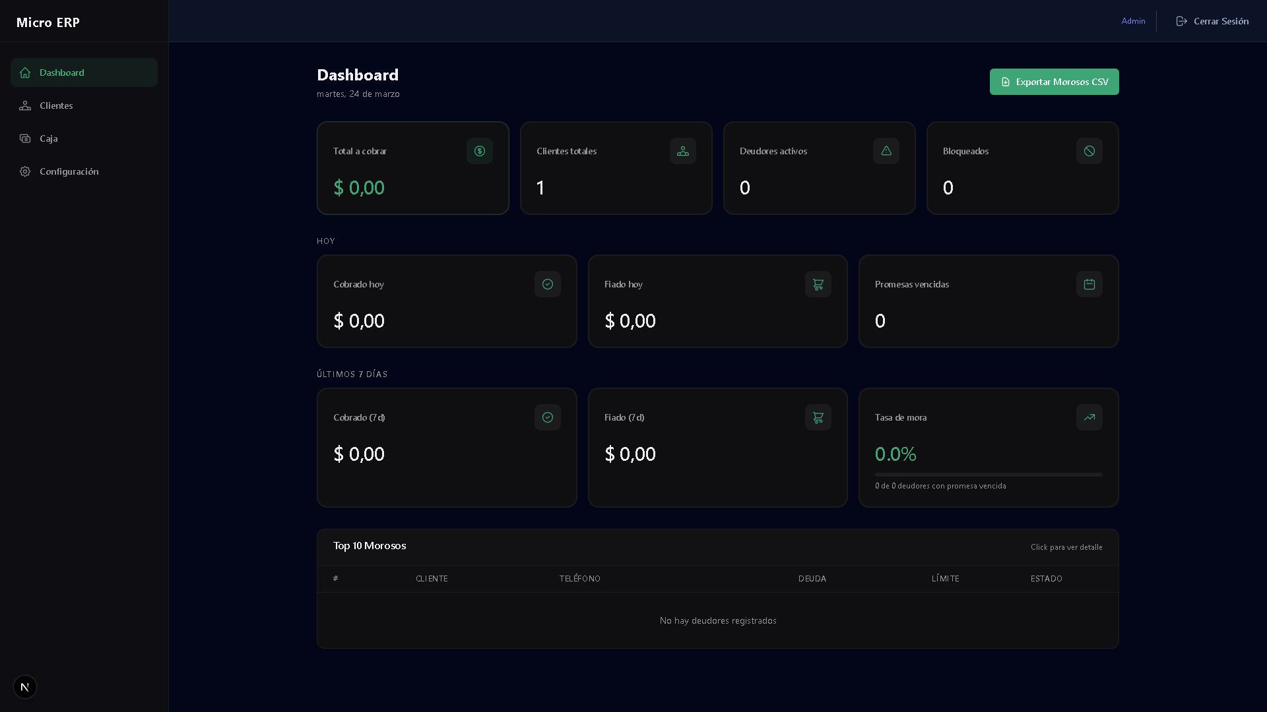Viewport: 1267px width, 712px height.
Task: Click the warning triangle icon in Deudores activos
Action: tap(886, 151)
